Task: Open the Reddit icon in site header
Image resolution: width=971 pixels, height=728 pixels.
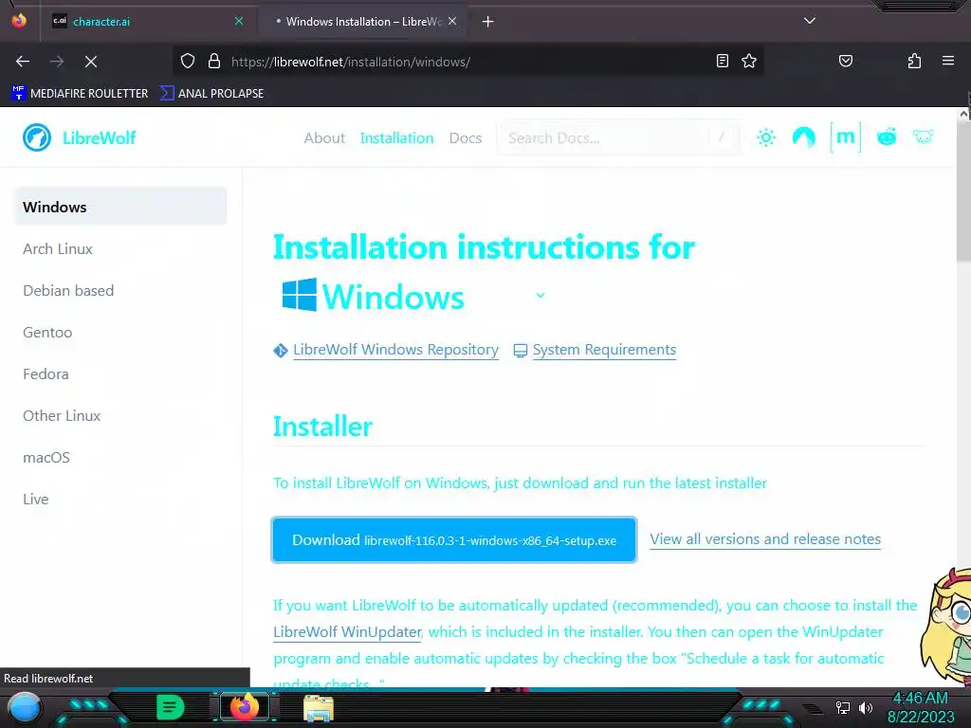Action: 887,136
